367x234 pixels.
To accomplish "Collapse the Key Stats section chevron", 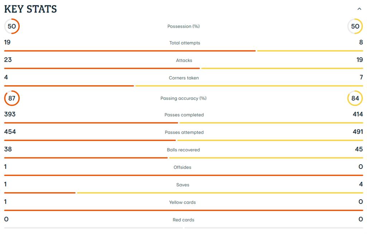I will click(x=359, y=9).
